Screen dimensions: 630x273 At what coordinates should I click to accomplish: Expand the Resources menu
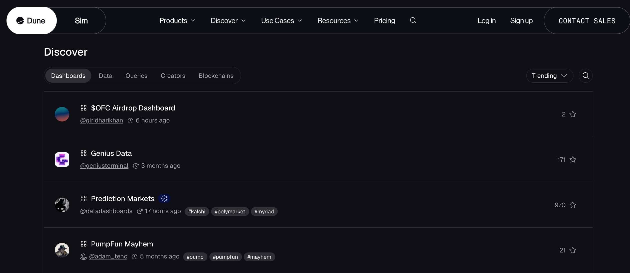(x=338, y=21)
